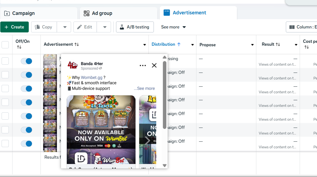Click the Banda 4Her page name
This screenshot has height=177, width=317.
coord(92,64)
